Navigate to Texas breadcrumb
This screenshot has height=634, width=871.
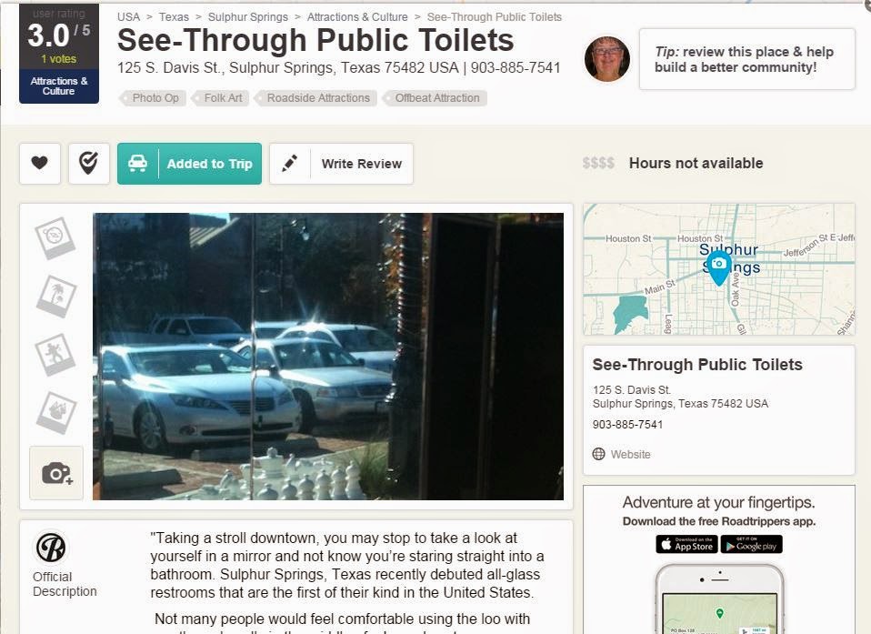174,17
